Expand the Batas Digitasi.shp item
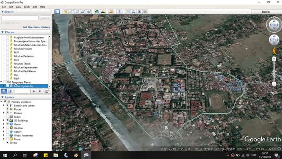The height and width of the screenshot is (159, 282). coord(4,86)
